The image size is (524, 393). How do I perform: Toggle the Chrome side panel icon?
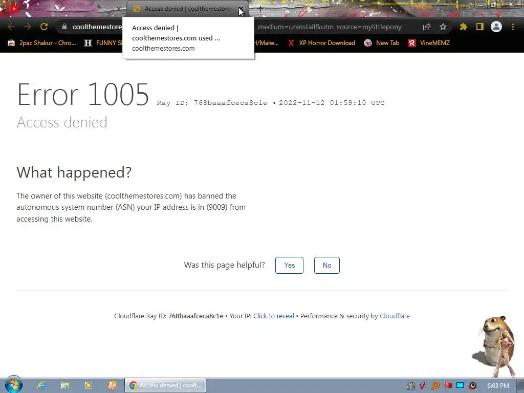point(480,27)
